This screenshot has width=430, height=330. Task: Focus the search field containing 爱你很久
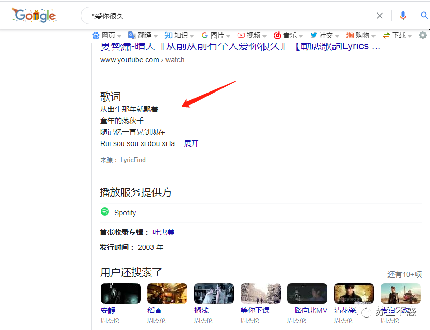[230, 16]
